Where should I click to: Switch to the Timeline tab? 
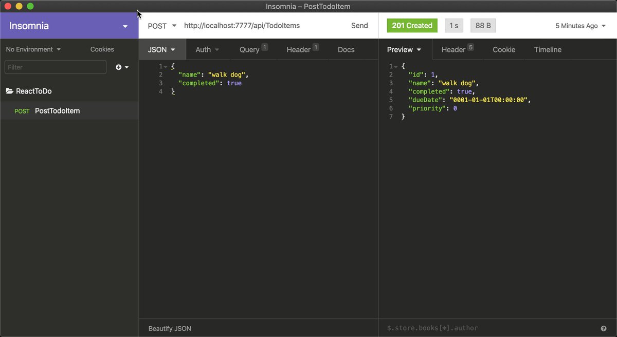click(548, 50)
